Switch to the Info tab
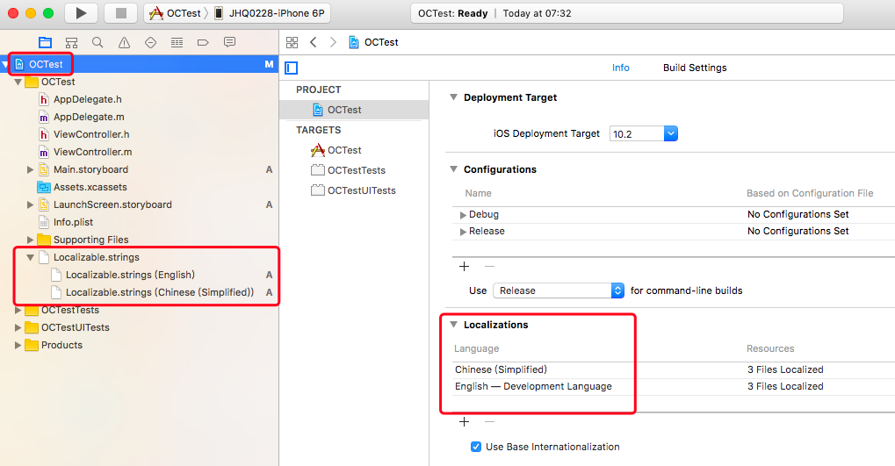Viewport: 895px width, 466px height. coord(620,68)
